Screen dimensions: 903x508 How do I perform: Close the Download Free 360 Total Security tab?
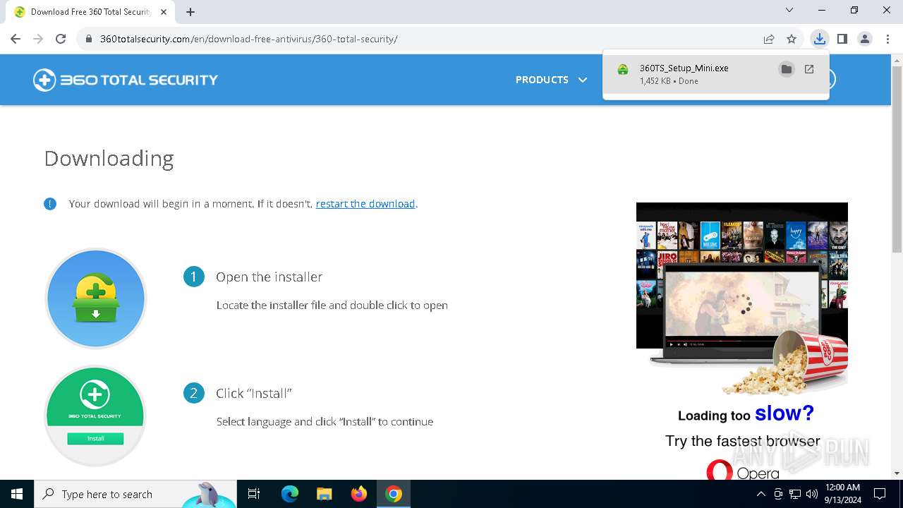[165, 11]
